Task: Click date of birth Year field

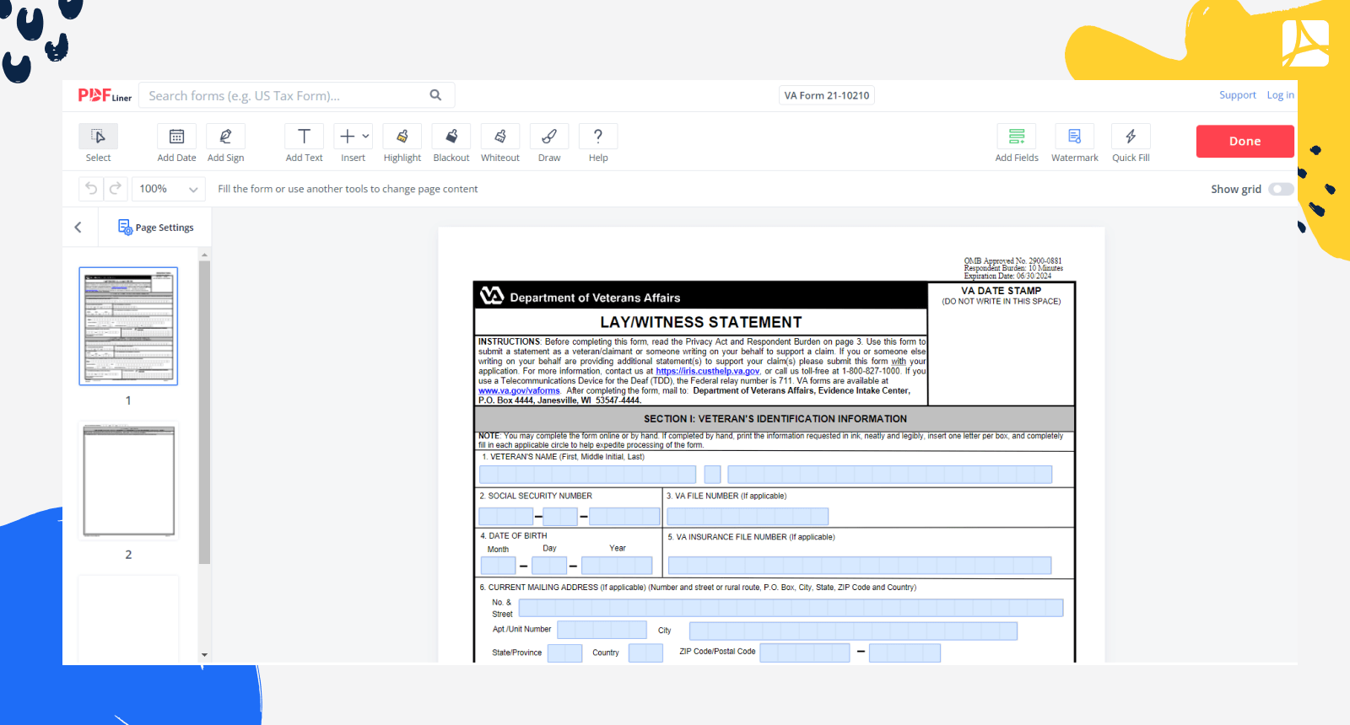Action: coord(617,566)
